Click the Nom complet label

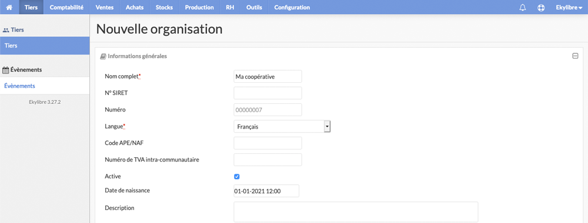click(123, 76)
